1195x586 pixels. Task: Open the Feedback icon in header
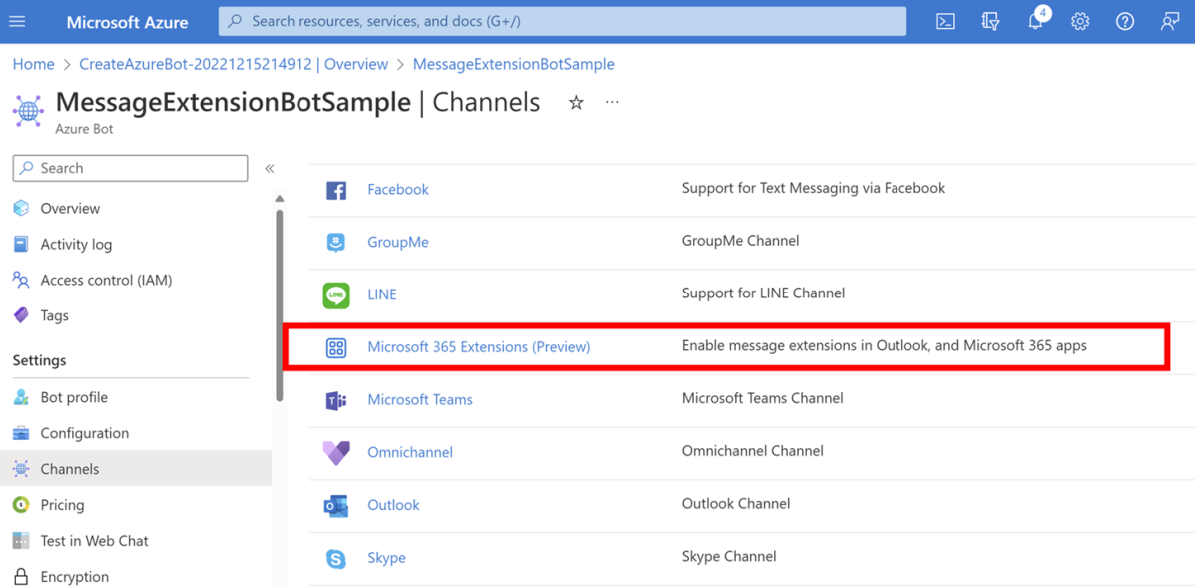1170,22
